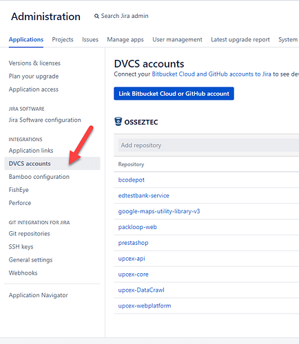Viewport: 299px width, 344px height.
Task: Open Plan your upgrade in sidebar
Action: click(x=34, y=76)
